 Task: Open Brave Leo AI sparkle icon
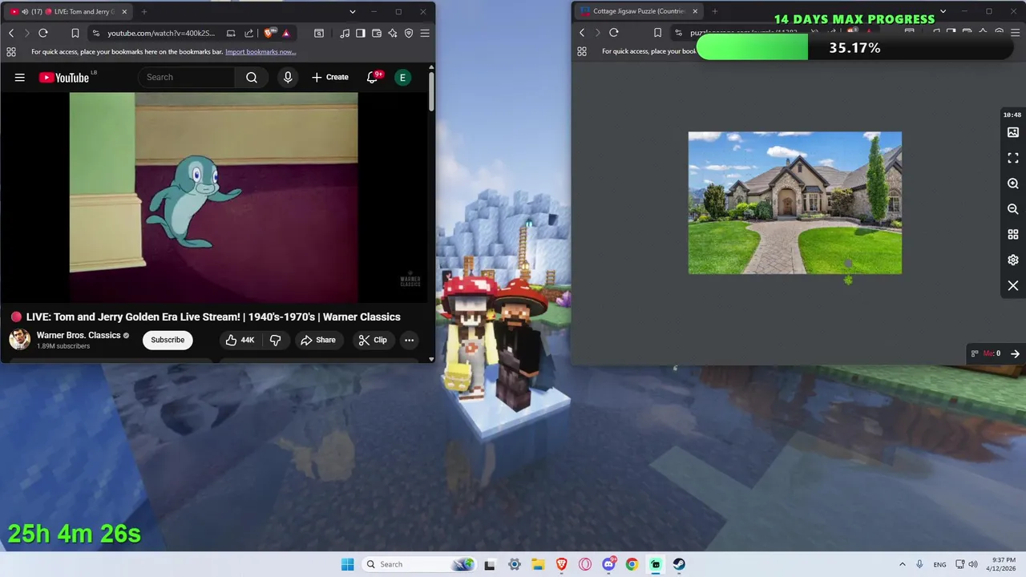(x=393, y=33)
